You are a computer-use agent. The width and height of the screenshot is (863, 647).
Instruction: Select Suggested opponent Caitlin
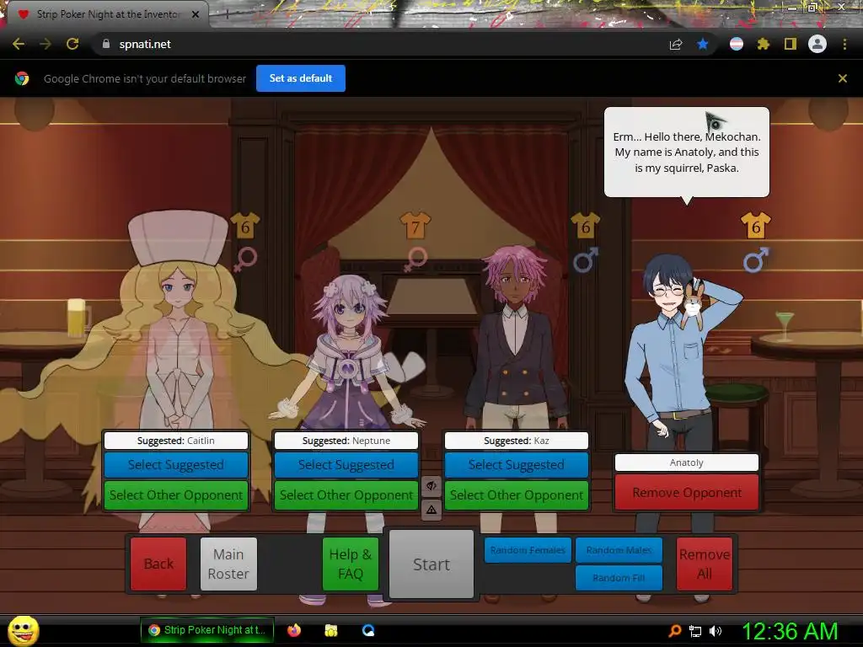(x=176, y=465)
